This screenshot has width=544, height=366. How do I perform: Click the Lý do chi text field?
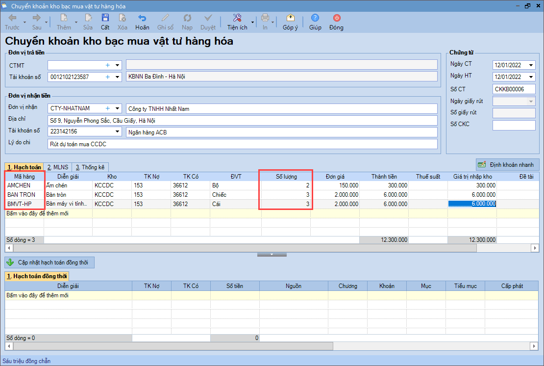[x=242, y=144]
